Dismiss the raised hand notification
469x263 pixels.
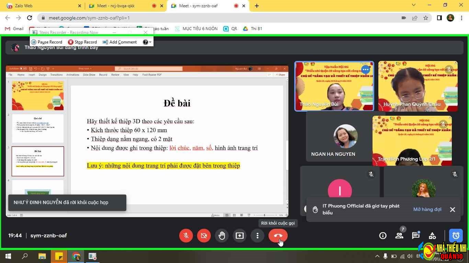click(x=453, y=210)
